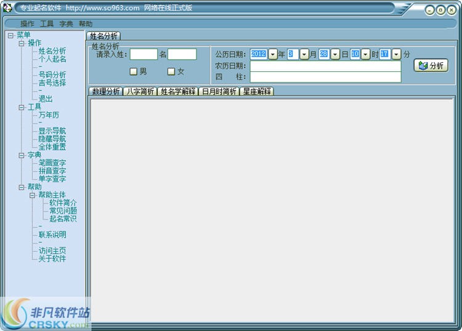This screenshot has width=462, height=331.
Task: Select 显示导航 in the tree
Action: click(52, 131)
